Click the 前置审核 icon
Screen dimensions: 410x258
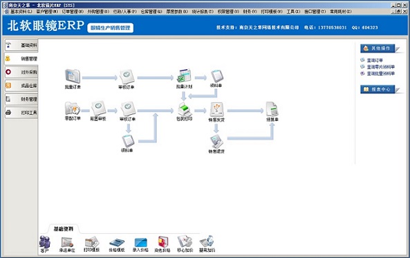pyautogui.click(x=98, y=109)
